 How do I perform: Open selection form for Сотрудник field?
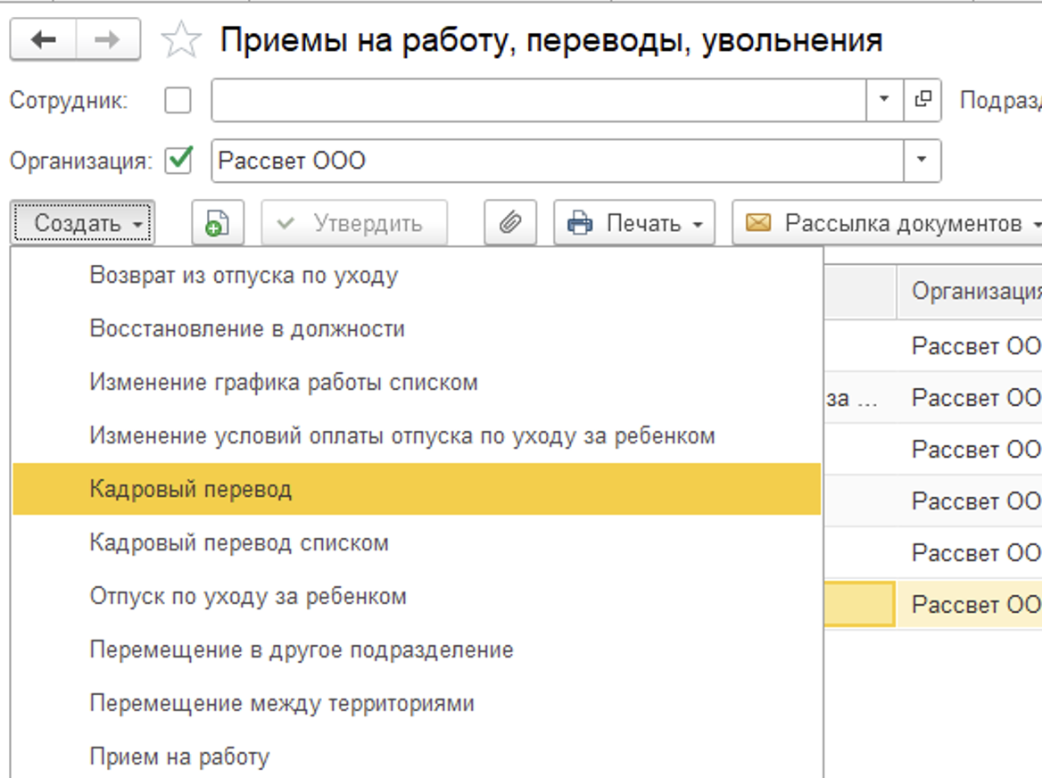pos(922,100)
